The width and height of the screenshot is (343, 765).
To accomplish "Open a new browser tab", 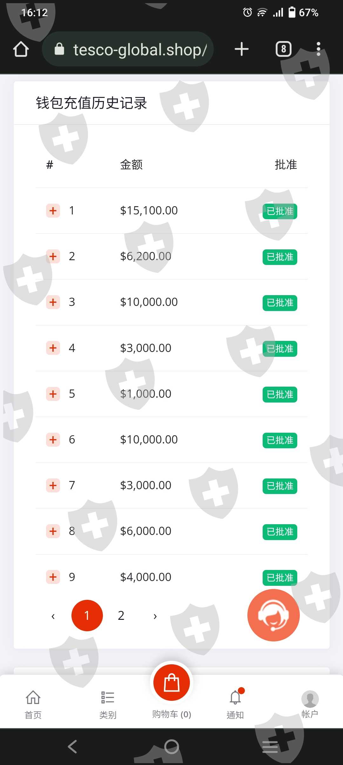I will tap(241, 49).
